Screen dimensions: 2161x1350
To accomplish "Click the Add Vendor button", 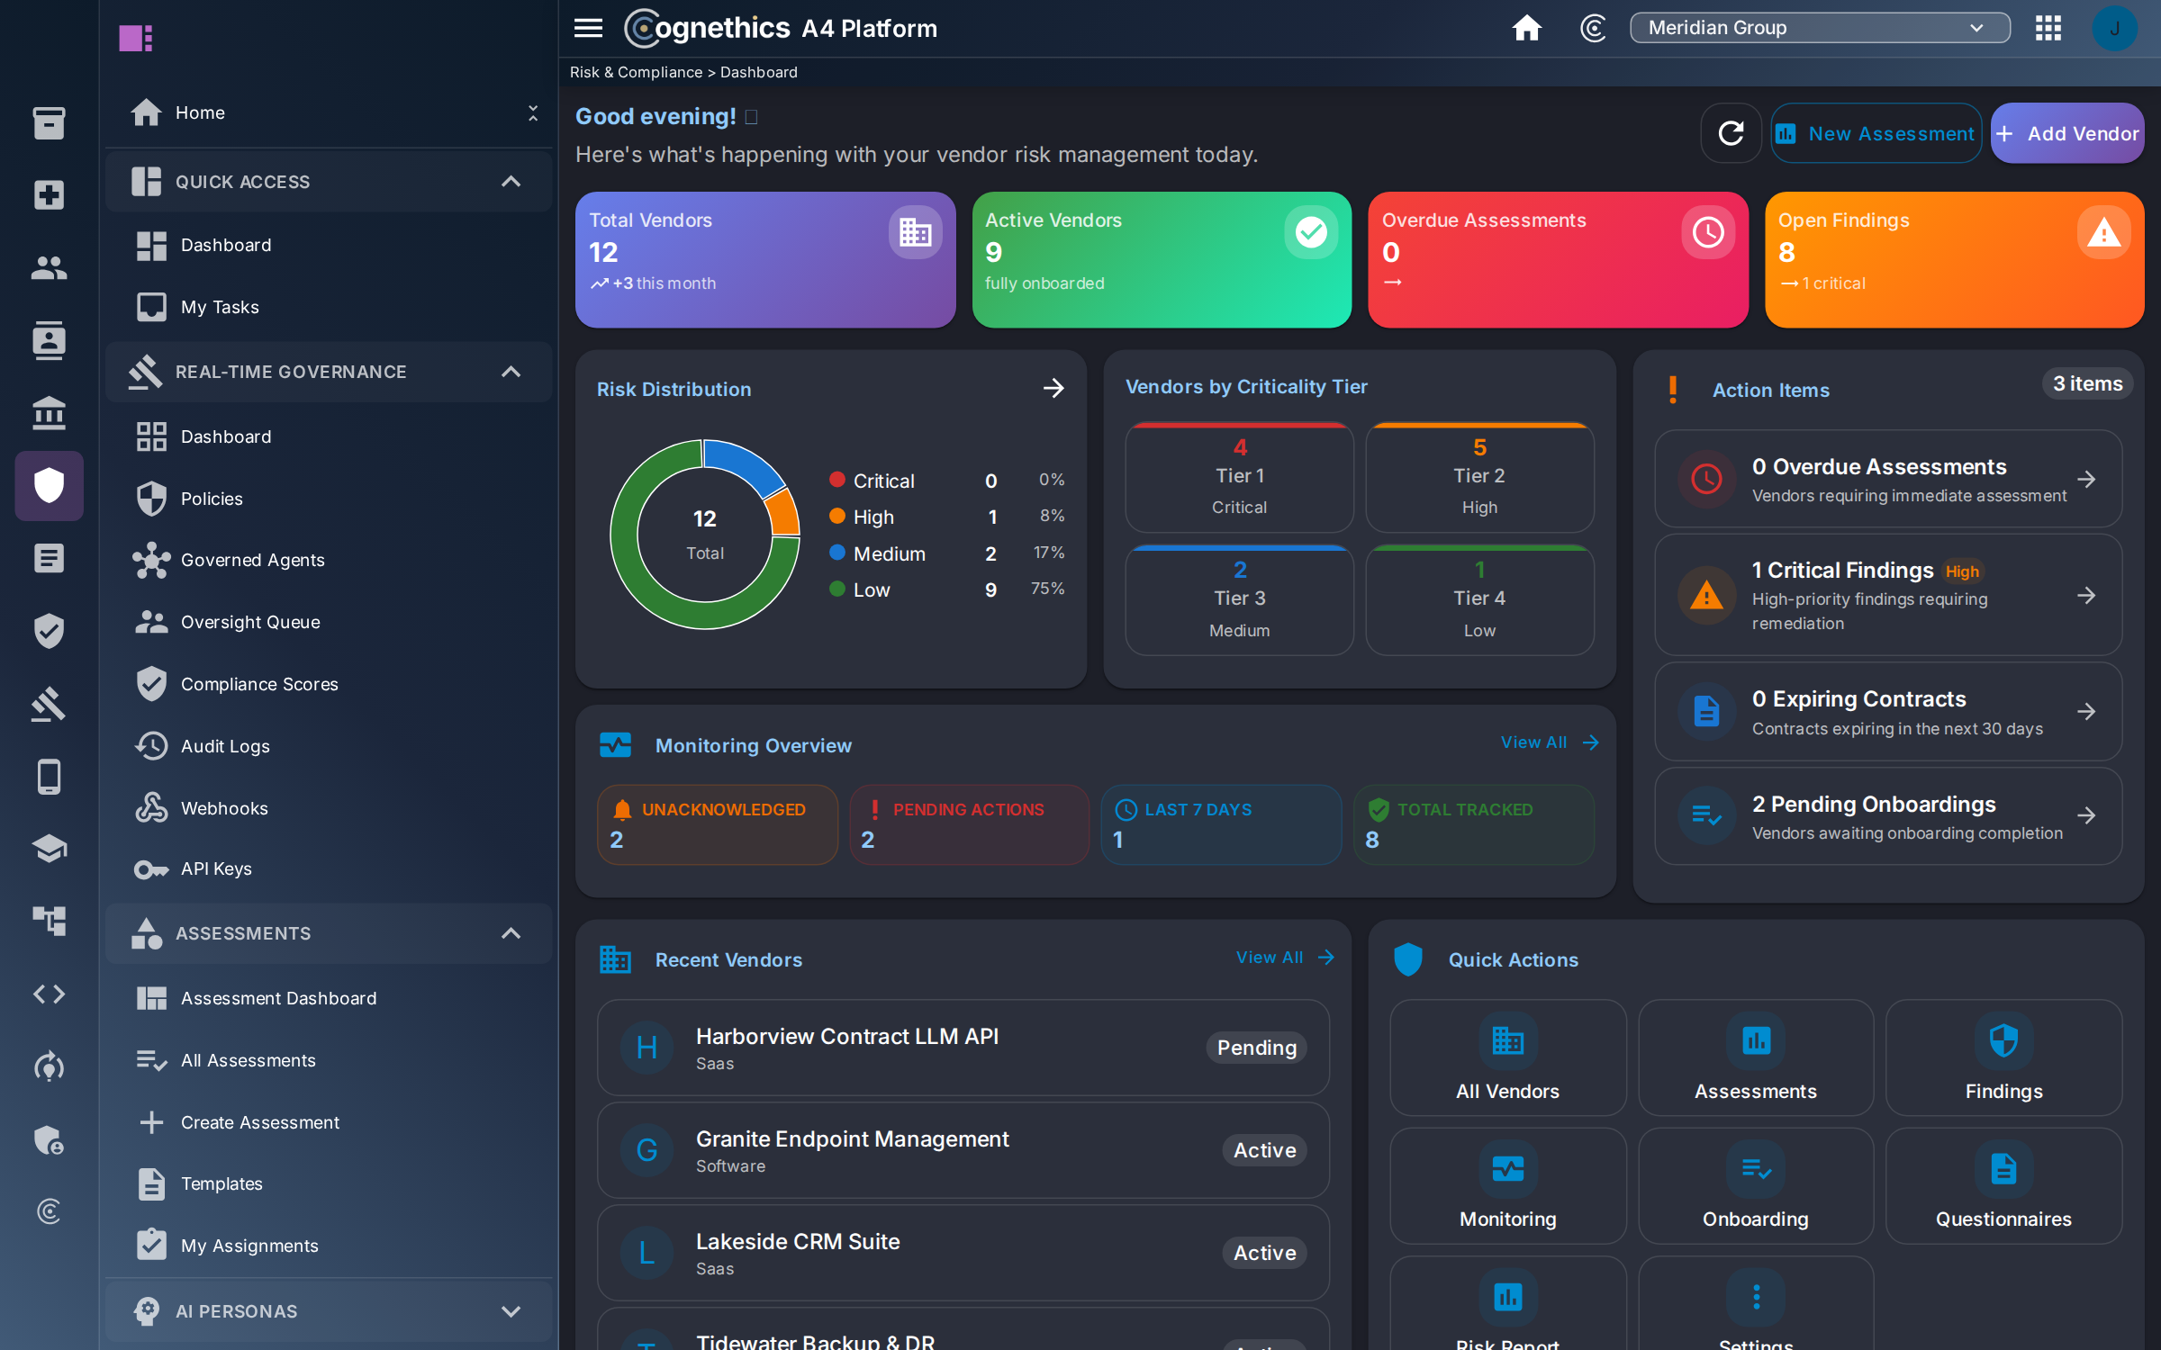I will tap(2067, 133).
